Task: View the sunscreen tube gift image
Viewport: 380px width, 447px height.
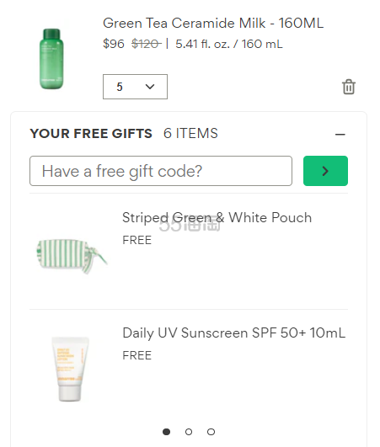Action: [70, 369]
